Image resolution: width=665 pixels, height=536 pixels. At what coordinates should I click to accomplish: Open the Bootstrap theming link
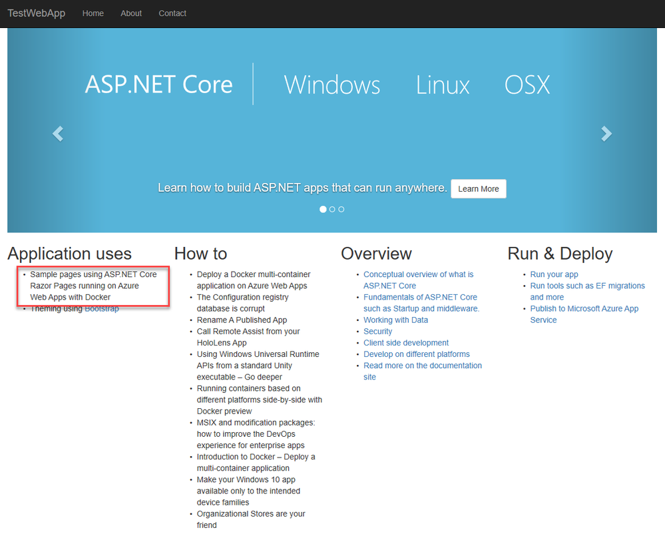[102, 309]
